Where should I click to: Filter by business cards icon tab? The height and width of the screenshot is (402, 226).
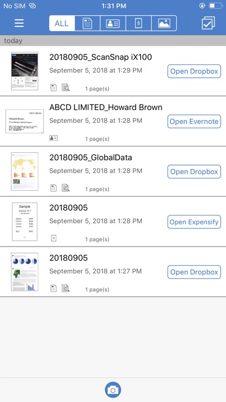pos(113,24)
